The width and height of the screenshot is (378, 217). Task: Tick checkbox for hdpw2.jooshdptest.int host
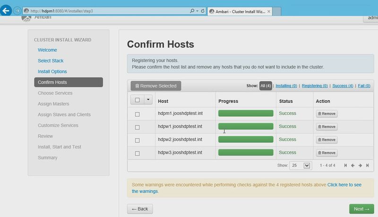tap(137, 140)
